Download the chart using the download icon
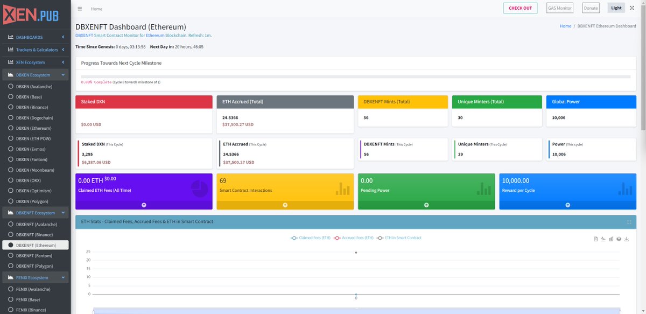This screenshot has width=646, height=314. pos(627,239)
